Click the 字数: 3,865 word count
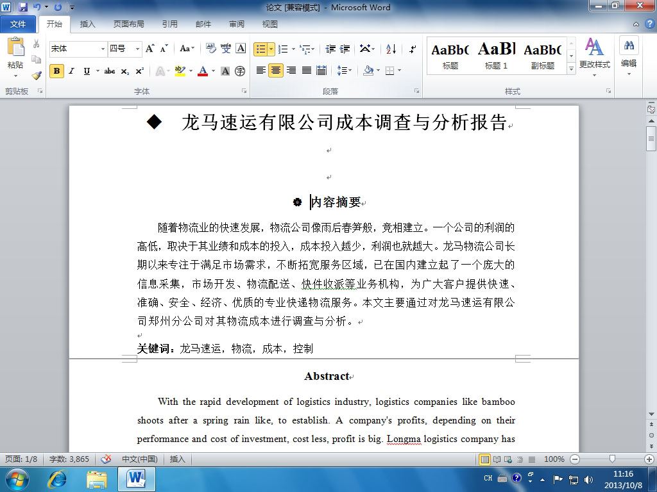This screenshot has width=657, height=492. 69,459
